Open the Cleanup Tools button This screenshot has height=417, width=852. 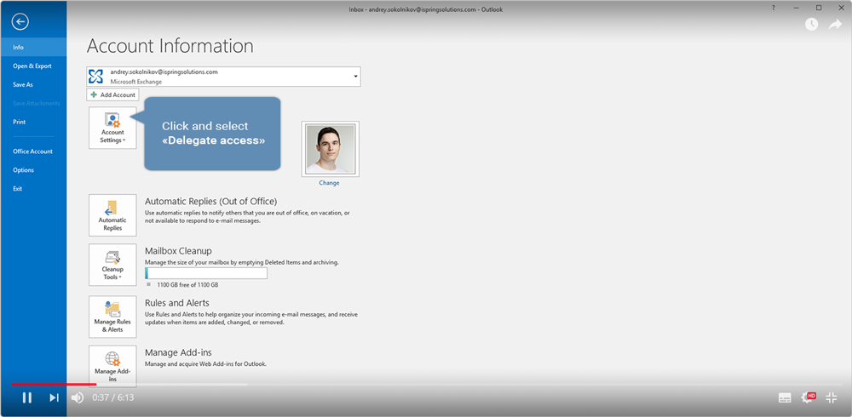pyautogui.click(x=112, y=265)
